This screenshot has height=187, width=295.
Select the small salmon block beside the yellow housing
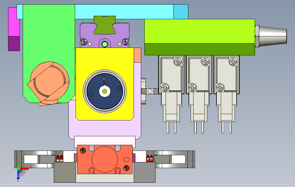point(137,55)
